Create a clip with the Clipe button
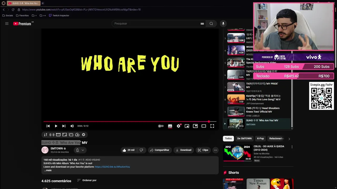 (x=203, y=150)
